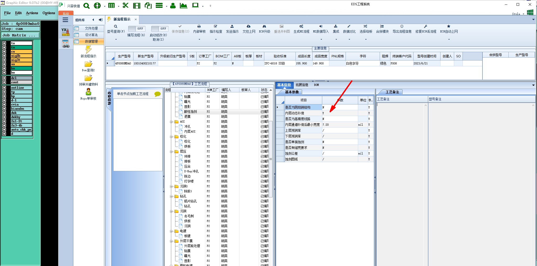Viewport: 537px width, 266px height.
Task: Toggle checkbox for layer 'auto_chk_pn'
Action: click(4, 130)
